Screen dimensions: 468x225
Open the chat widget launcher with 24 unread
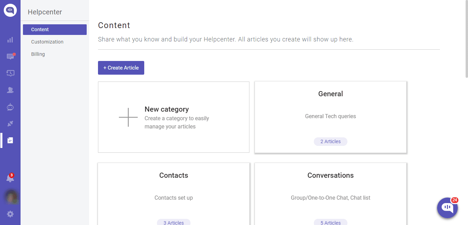[x=447, y=208]
